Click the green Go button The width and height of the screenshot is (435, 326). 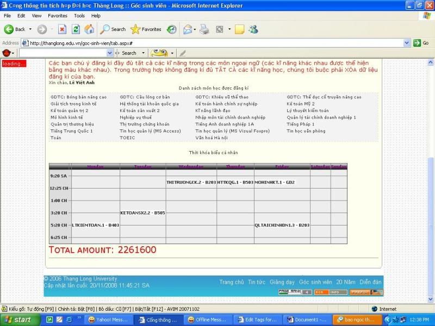coord(420,43)
